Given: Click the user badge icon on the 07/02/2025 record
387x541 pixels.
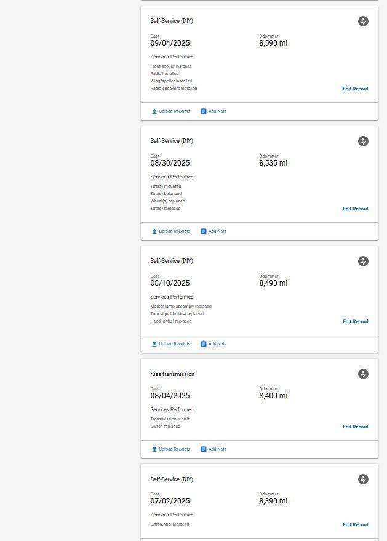Looking at the screenshot, I should [363, 479].
